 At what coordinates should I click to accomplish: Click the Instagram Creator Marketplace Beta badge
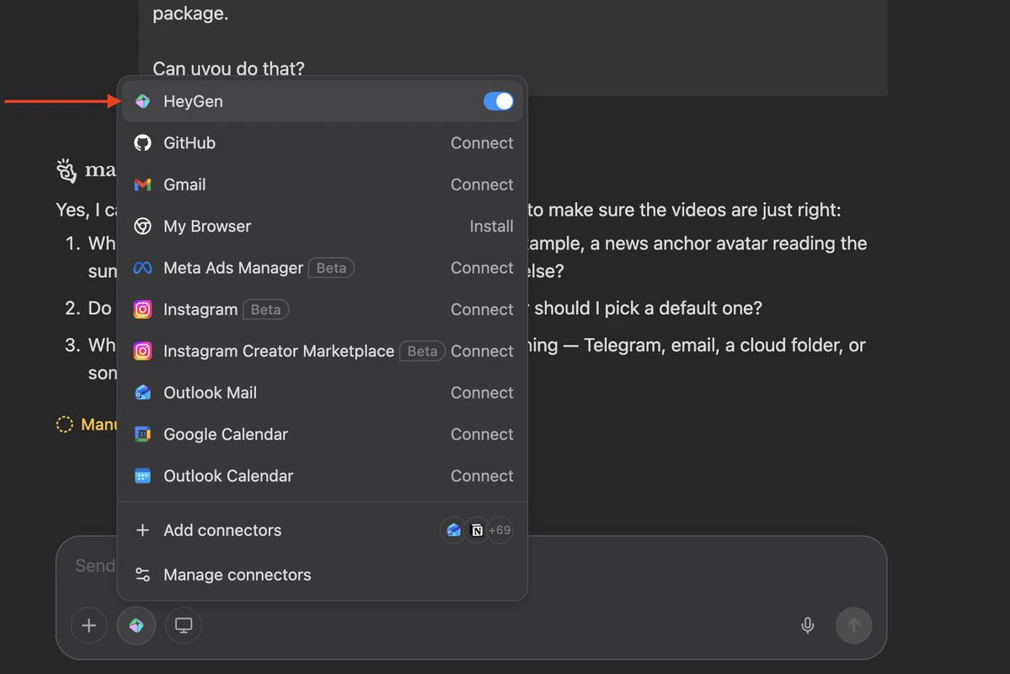click(x=422, y=351)
